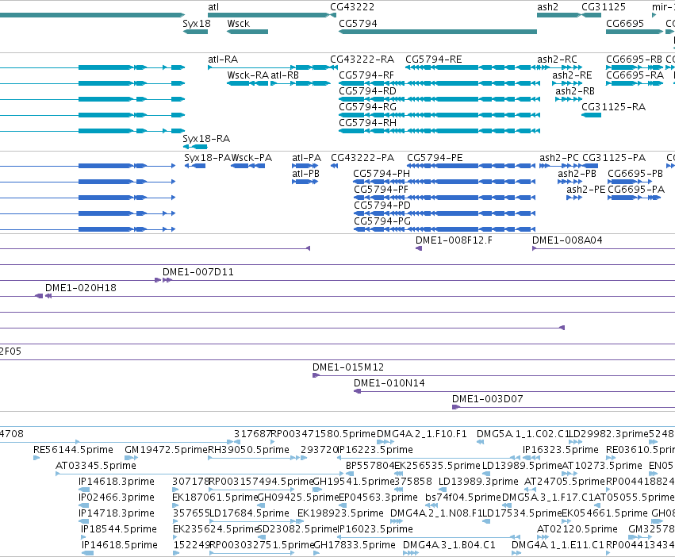Open protein CG6695-PA
The height and width of the screenshot is (557, 675).
pos(636,190)
